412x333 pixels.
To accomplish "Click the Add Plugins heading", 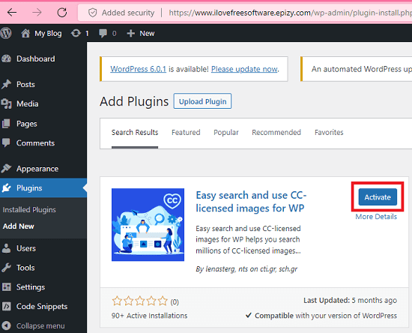I will tap(134, 101).
